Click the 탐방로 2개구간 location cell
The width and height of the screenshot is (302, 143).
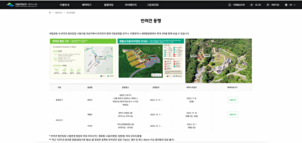pos(125,100)
